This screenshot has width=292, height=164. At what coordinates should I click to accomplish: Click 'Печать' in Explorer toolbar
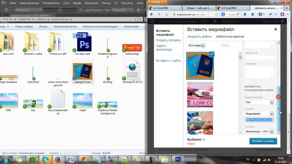(43, 26)
